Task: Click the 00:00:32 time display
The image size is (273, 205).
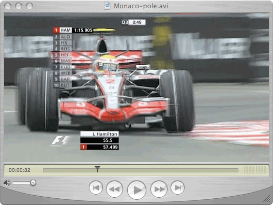Action: click(x=20, y=170)
